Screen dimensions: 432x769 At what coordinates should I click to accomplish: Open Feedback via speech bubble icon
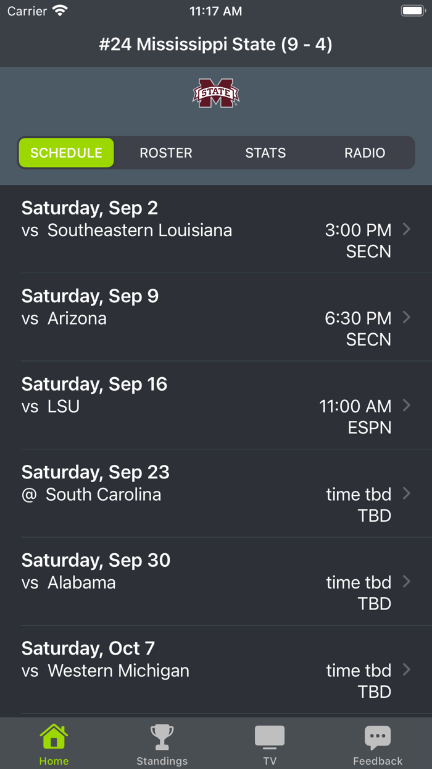378,736
